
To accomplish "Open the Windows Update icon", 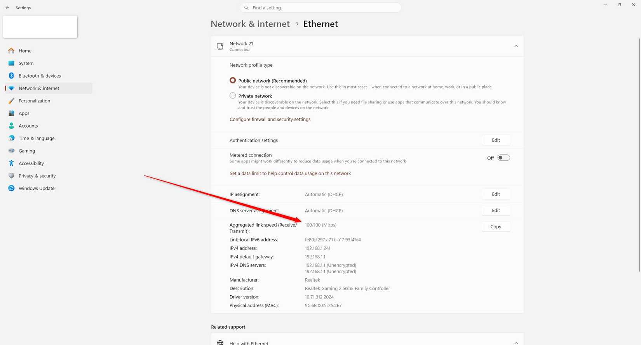I will pyautogui.click(x=11, y=188).
